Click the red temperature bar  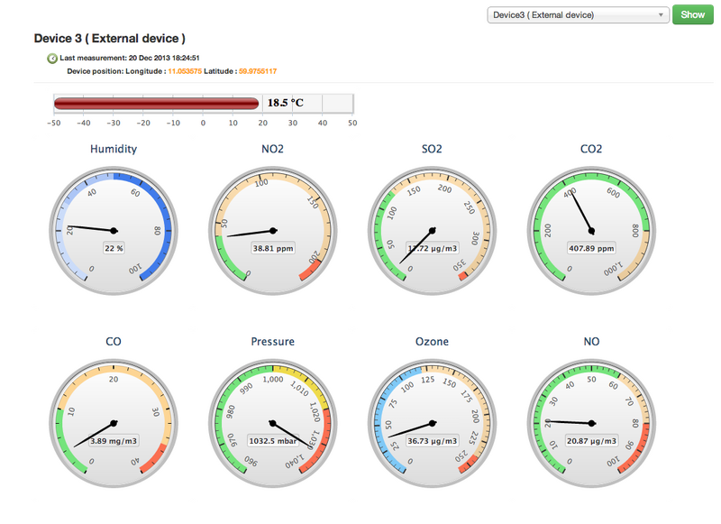(156, 104)
